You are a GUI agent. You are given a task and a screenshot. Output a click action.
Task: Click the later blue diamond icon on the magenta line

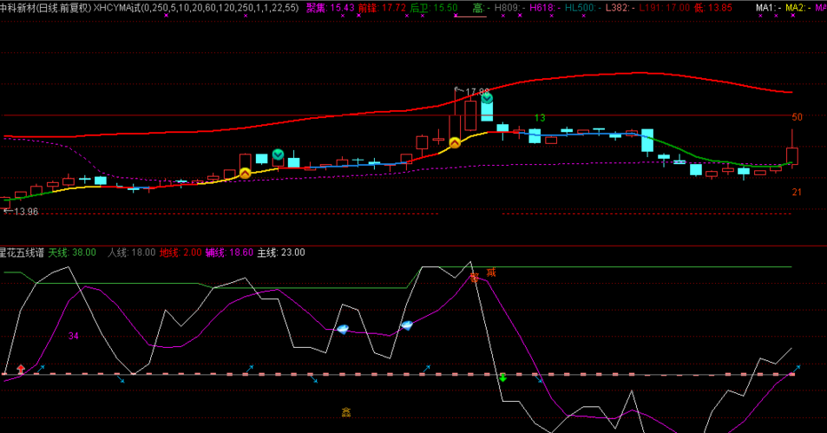406,325
